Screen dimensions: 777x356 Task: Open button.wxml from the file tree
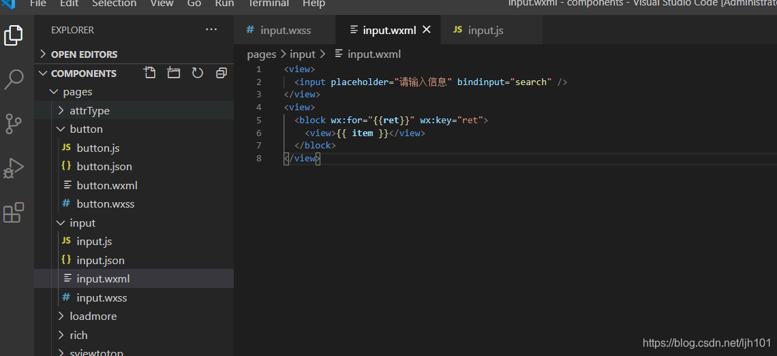(x=107, y=185)
